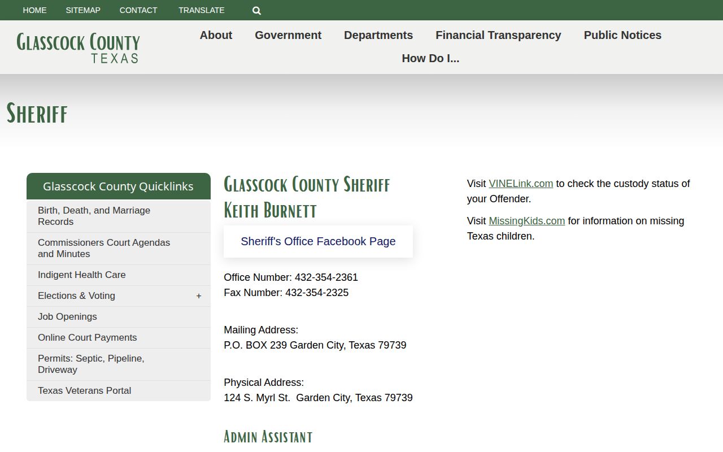Click the Admin Assistant heading
The image size is (723, 452).
268,437
